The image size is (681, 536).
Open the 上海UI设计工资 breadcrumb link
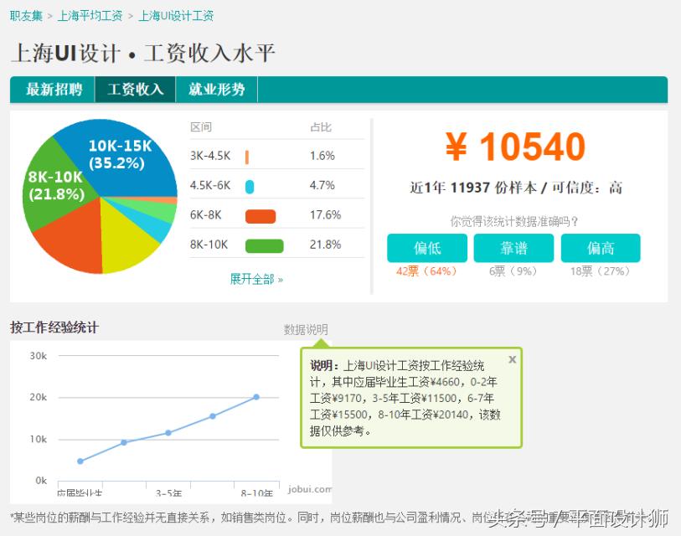178,15
